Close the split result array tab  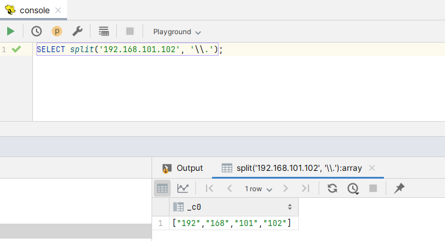coord(372,168)
